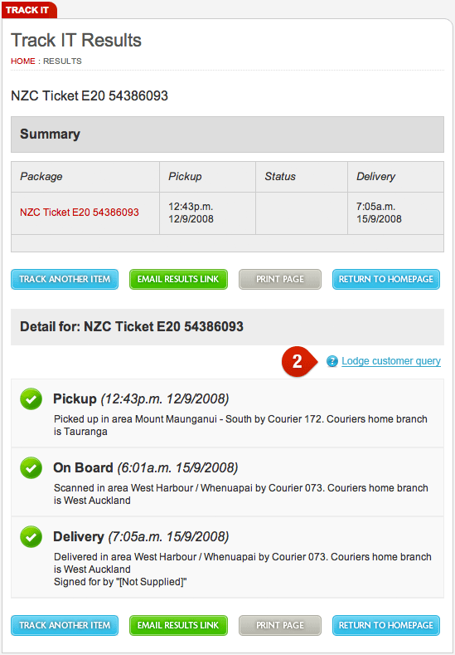Click the blue question mark help icon

click(x=332, y=361)
